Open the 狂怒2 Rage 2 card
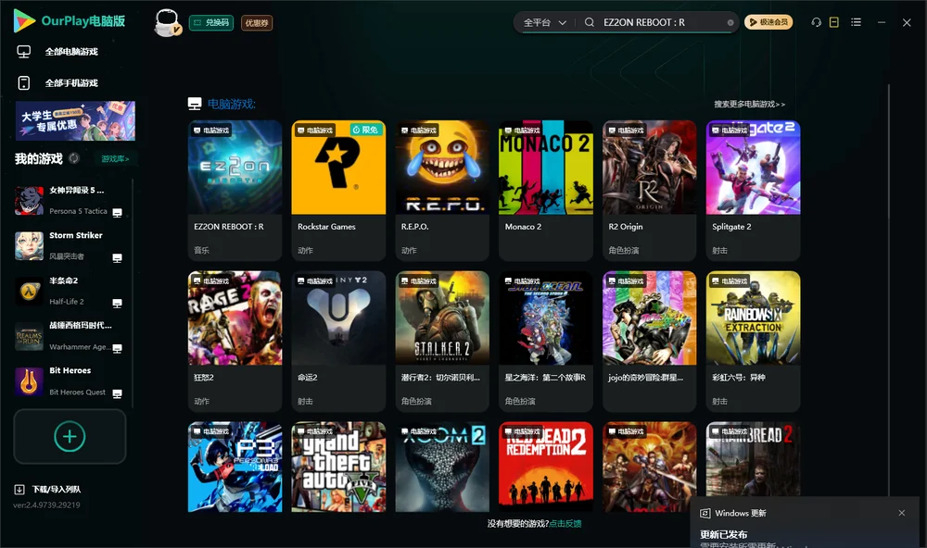The height and width of the screenshot is (548, 927). (x=235, y=342)
